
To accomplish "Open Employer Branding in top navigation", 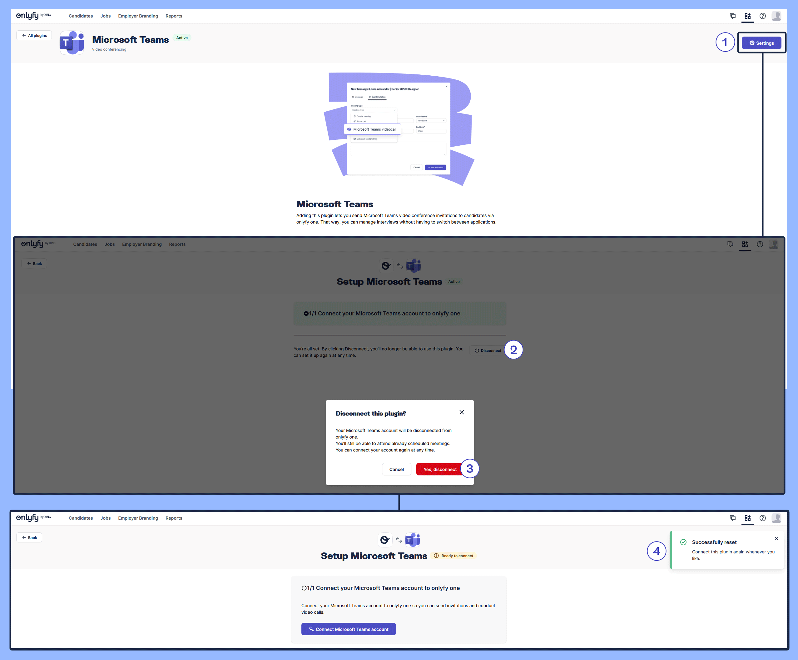I will 138,16.
